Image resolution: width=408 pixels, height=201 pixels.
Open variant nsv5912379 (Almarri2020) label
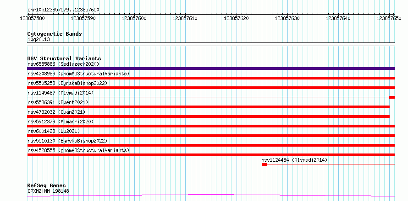coord(61,122)
